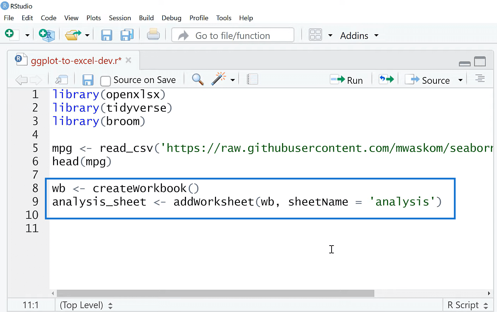The width and height of the screenshot is (497, 312).
Task: Click the Re-run previous code icon
Action: click(x=386, y=79)
